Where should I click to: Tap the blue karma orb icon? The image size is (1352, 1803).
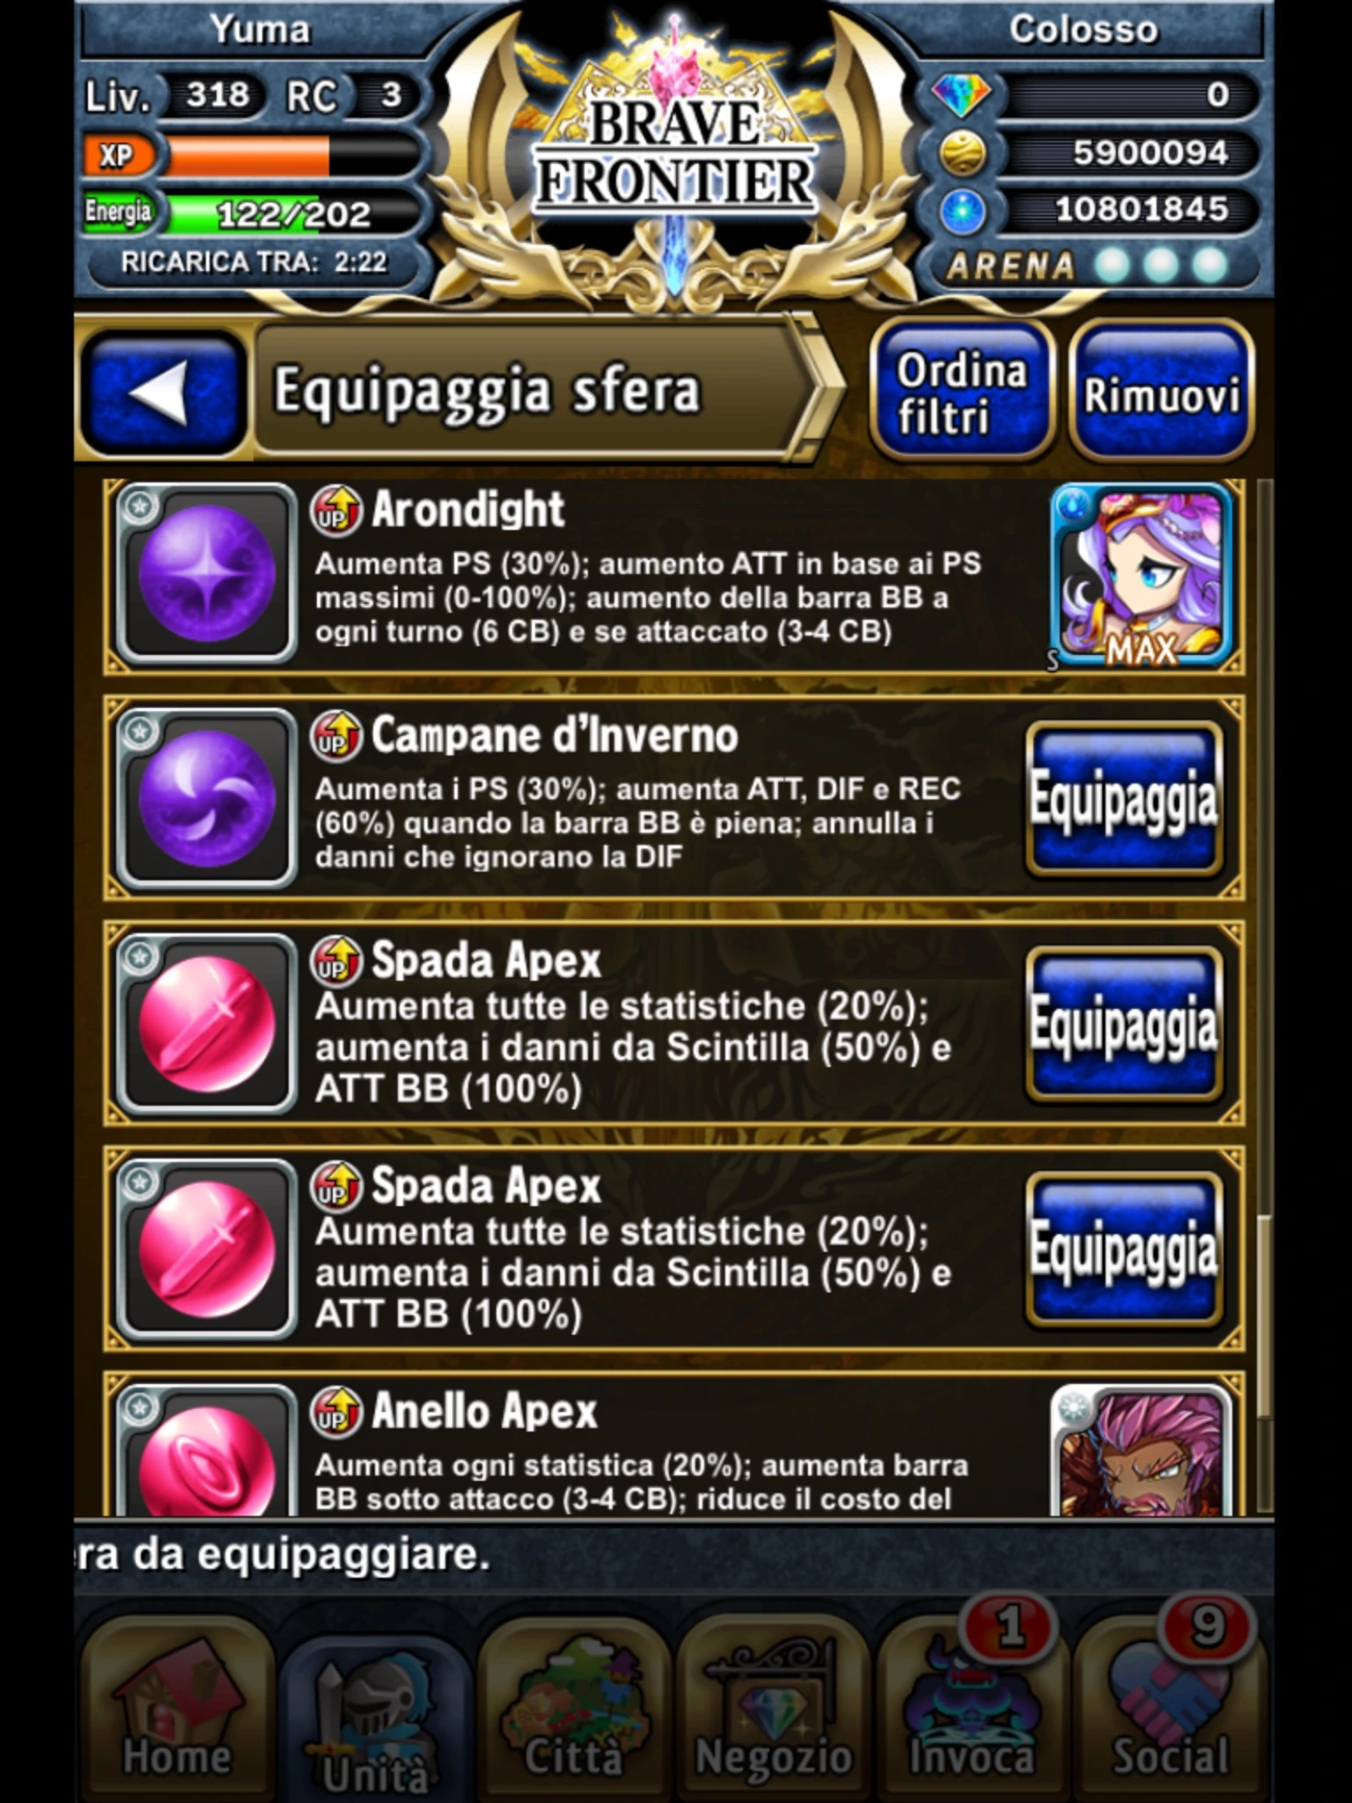pyautogui.click(x=962, y=211)
